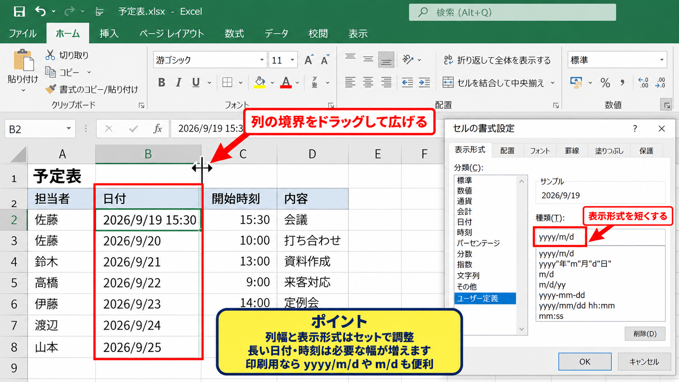The width and height of the screenshot is (679, 382).
Task: Switch to the 配置 tab in format dialog
Action: coord(507,151)
